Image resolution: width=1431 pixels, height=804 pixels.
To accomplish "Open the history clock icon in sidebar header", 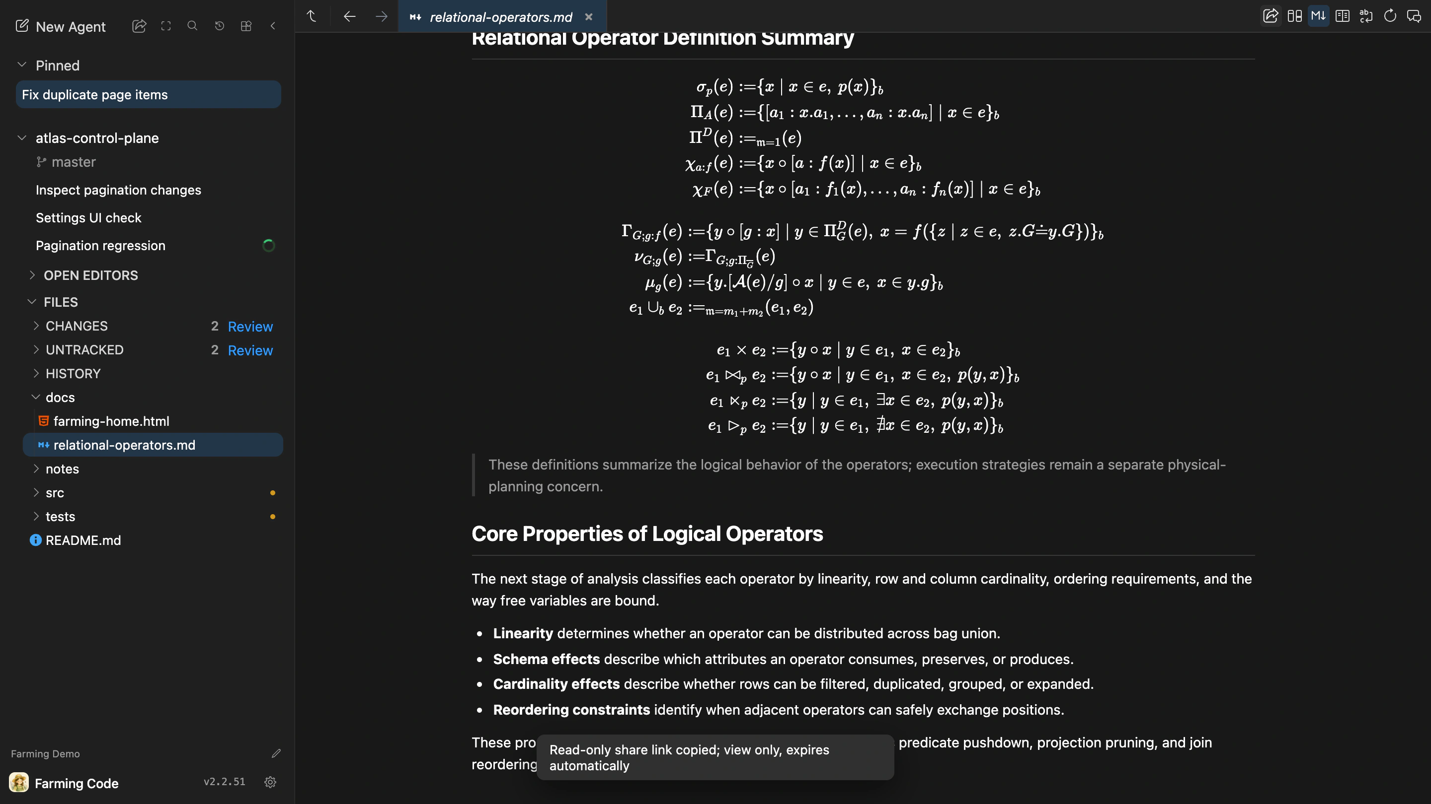I will coord(220,26).
